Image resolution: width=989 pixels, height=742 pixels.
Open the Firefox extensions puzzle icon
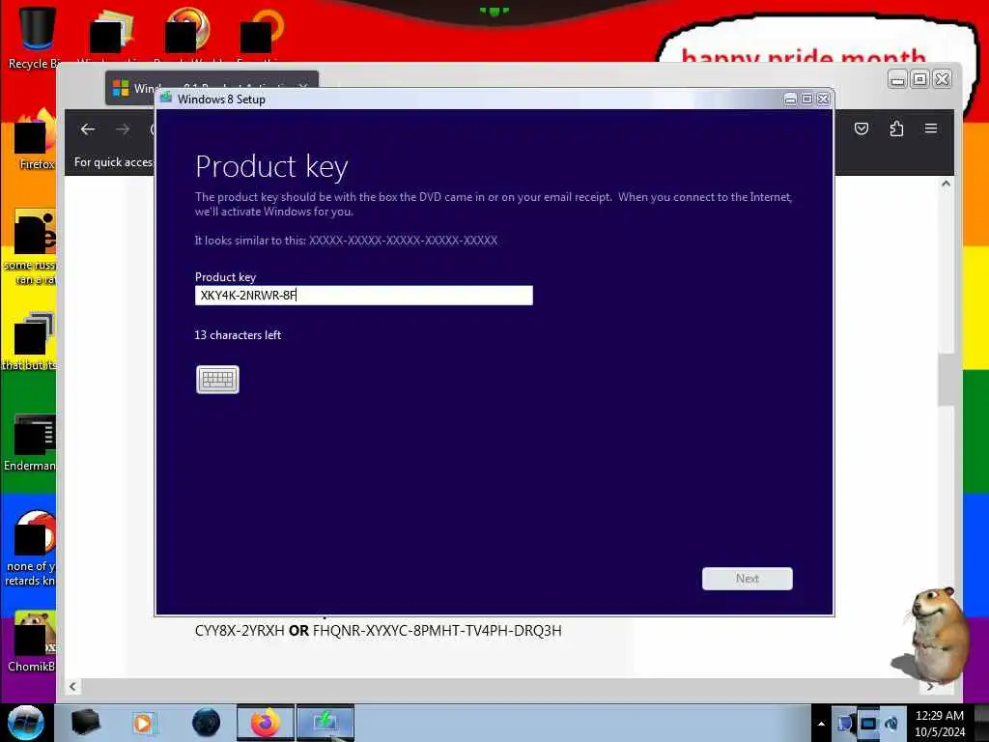[896, 128]
